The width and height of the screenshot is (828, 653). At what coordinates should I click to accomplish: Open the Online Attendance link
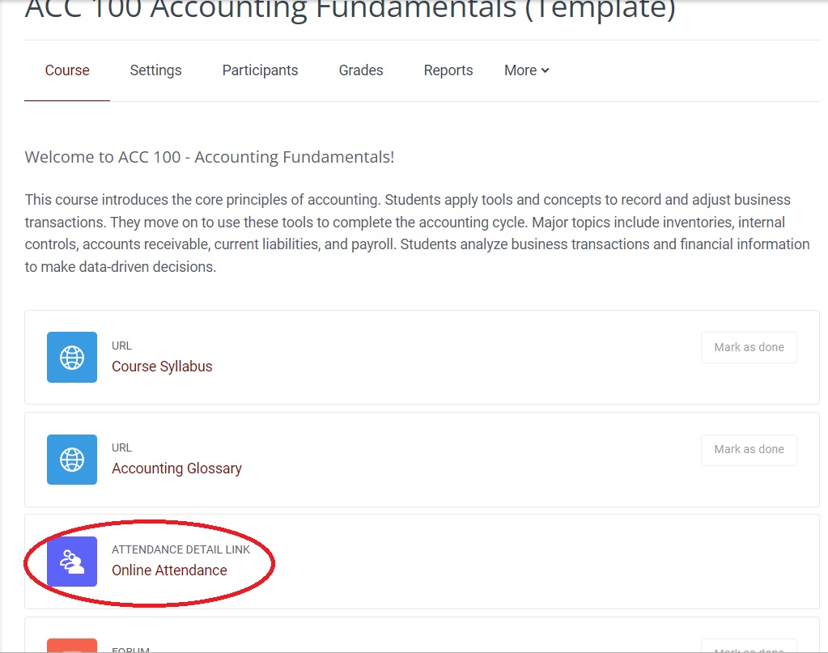(169, 570)
